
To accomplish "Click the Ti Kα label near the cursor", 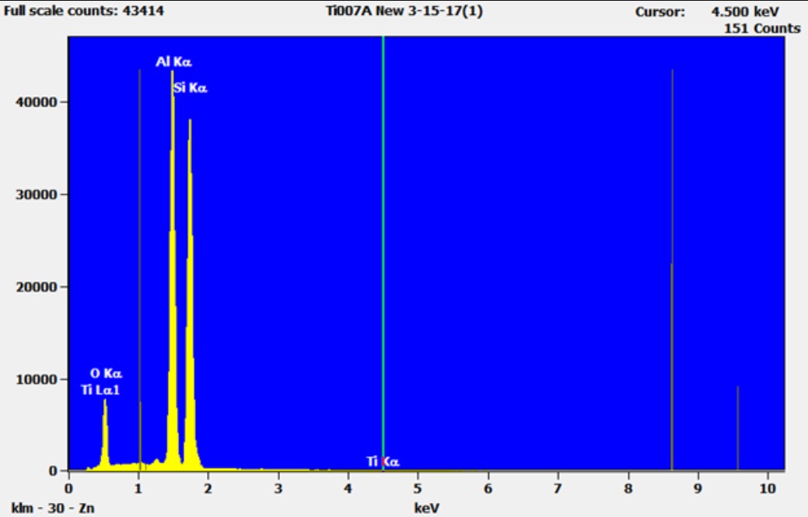I will [383, 461].
